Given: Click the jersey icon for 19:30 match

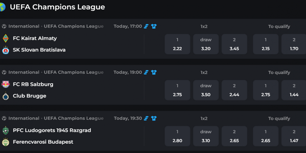Looking at the screenshot, I should pos(154,118).
